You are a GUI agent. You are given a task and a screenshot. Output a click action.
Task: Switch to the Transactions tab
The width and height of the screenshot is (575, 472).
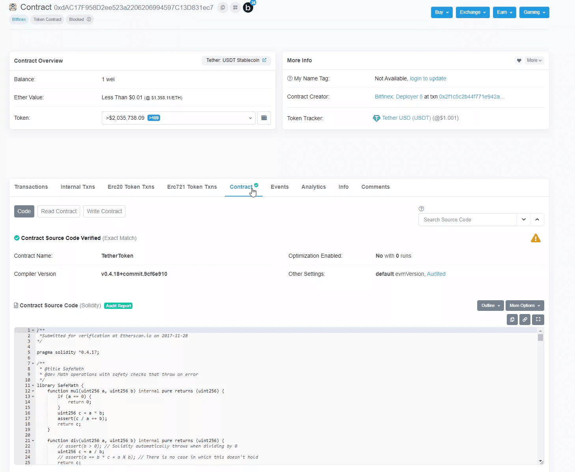coord(31,187)
